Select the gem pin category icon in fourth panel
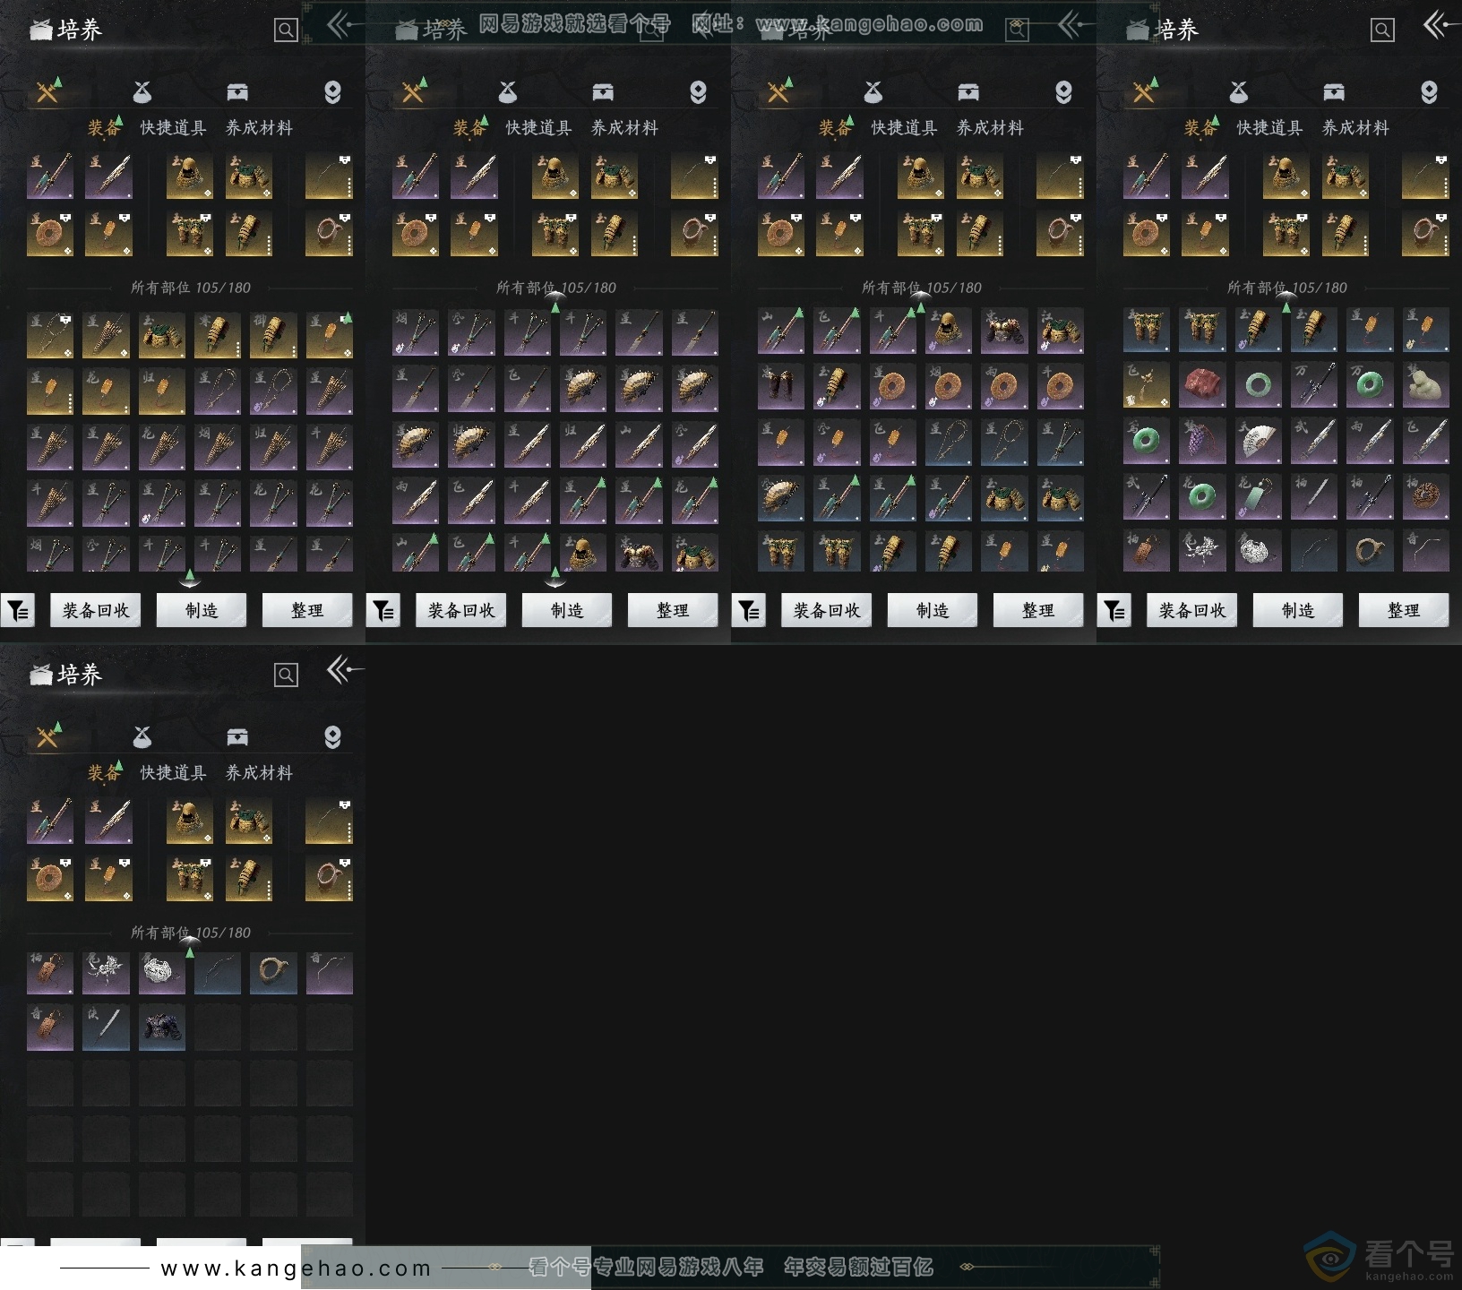This screenshot has height=1290, width=1462. coord(1429,91)
